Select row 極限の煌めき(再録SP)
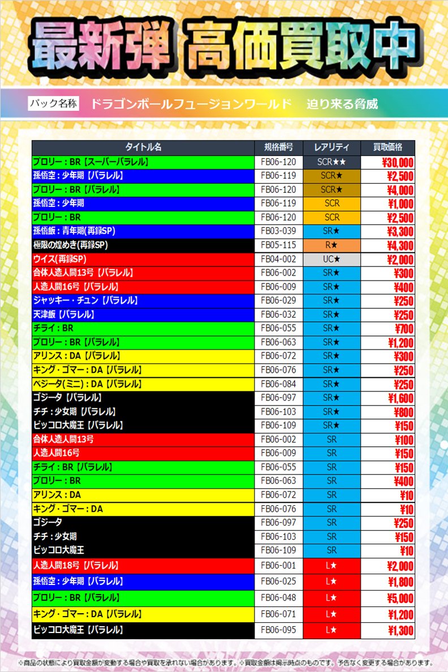This screenshot has width=448, height=672. click(223, 245)
